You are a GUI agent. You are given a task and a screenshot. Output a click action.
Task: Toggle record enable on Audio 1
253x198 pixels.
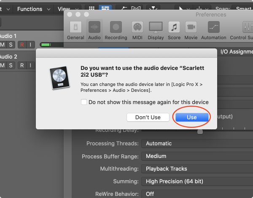coord(22,45)
